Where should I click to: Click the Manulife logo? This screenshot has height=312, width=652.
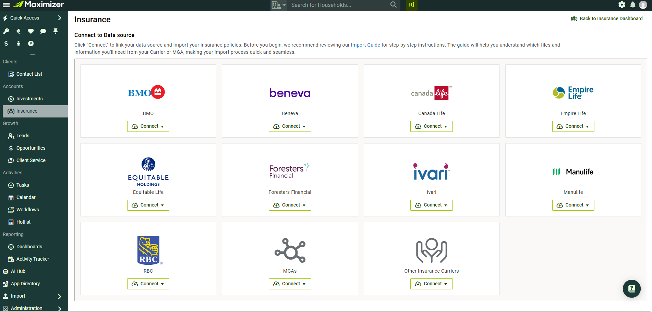click(573, 172)
